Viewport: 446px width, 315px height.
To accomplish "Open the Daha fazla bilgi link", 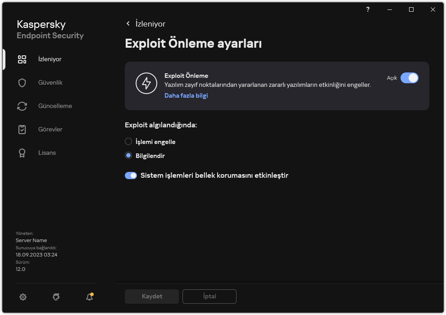I will (186, 95).
